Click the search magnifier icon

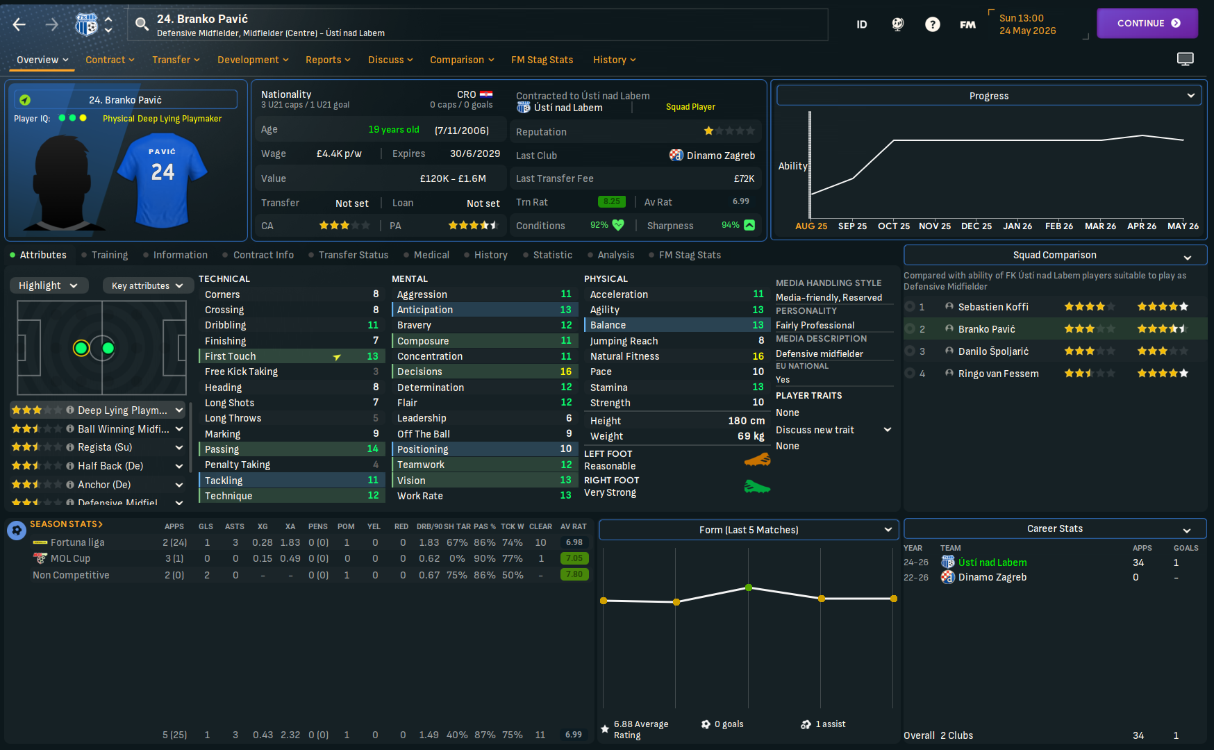[142, 25]
